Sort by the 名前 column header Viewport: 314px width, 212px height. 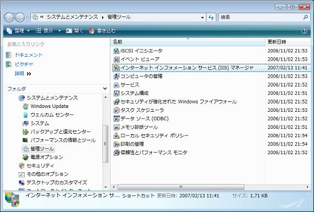click(x=188, y=42)
